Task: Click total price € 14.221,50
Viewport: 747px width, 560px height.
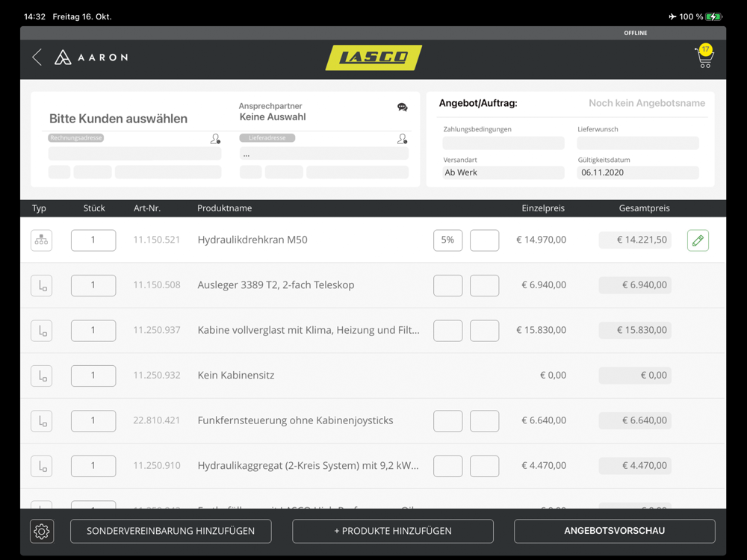Action: tap(635, 240)
